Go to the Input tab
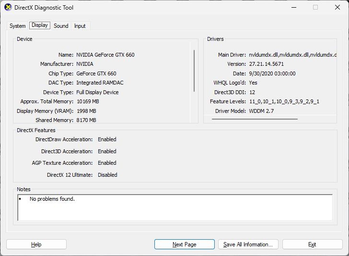349x256 pixels. coord(80,26)
